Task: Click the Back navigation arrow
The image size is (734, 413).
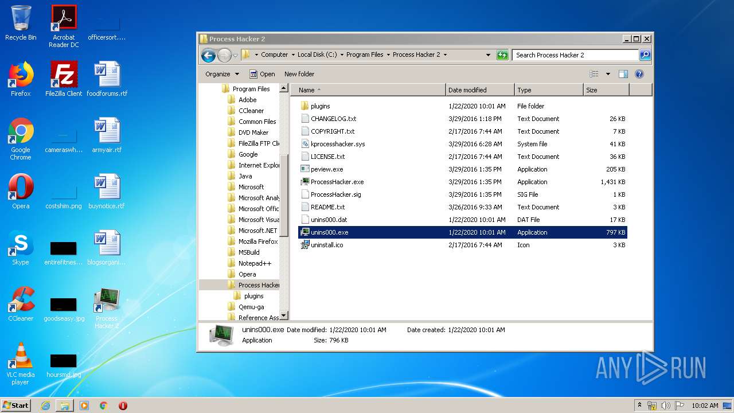Action: [x=208, y=55]
